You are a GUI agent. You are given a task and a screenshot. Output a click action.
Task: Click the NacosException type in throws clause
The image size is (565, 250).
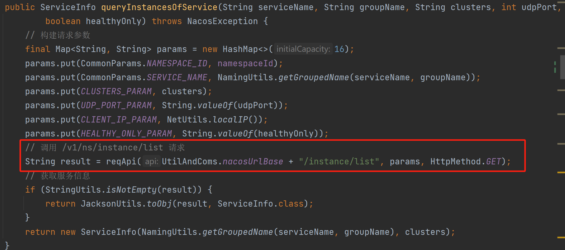click(x=222, y=21)
